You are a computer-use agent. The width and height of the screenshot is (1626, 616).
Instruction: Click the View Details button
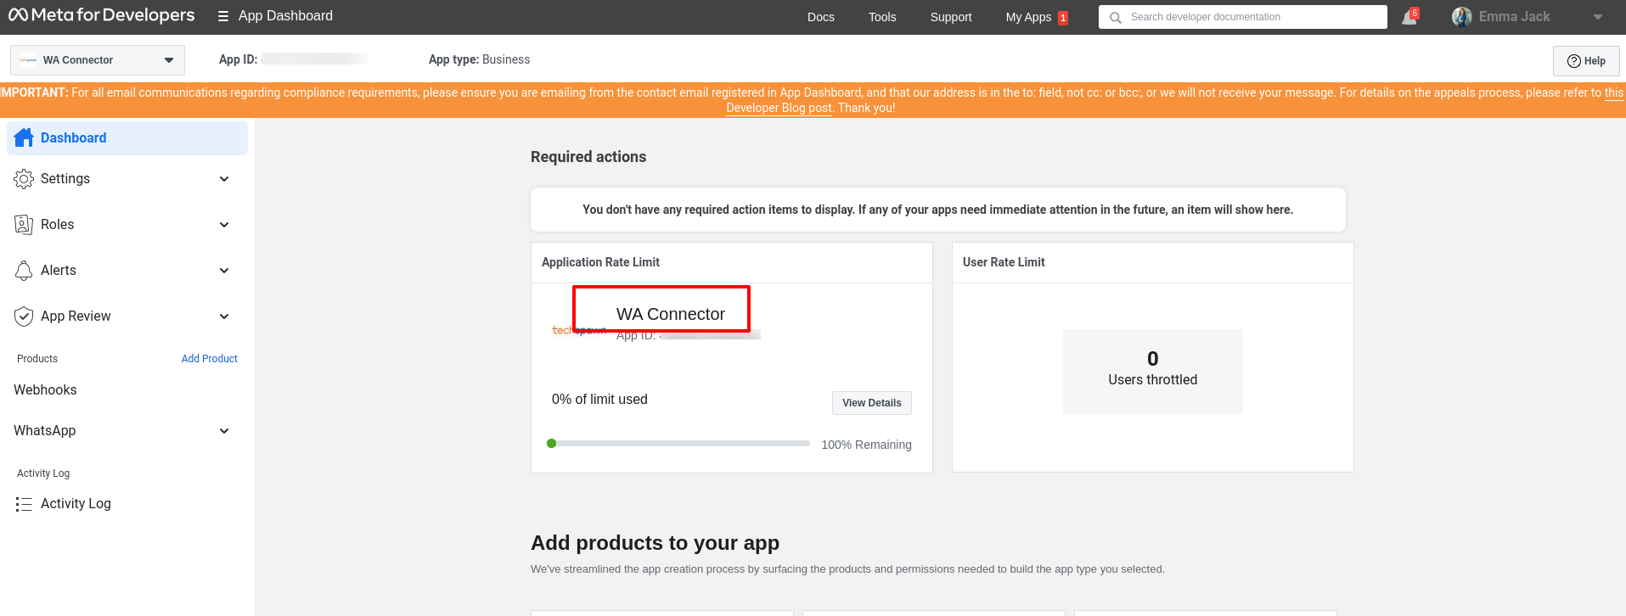coord(871,403)
